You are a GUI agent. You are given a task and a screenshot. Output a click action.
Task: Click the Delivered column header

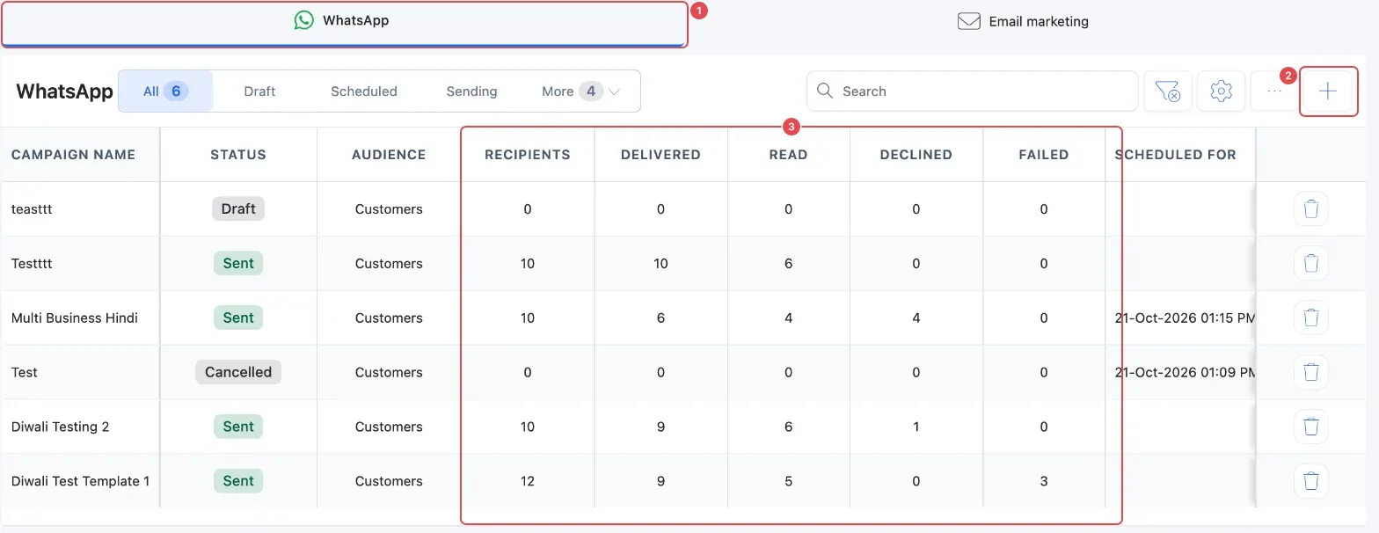660,155
